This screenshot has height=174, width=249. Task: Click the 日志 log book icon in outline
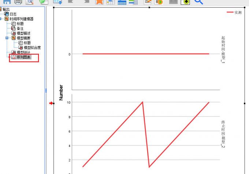(x=7, y=14)
